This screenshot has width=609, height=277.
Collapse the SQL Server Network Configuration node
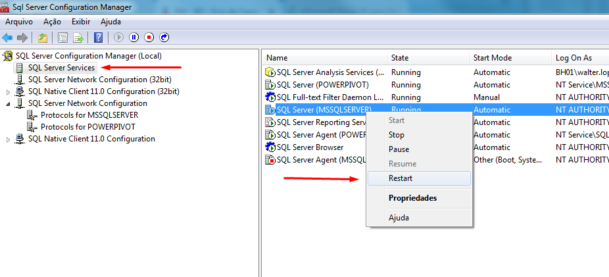point(8,104)
